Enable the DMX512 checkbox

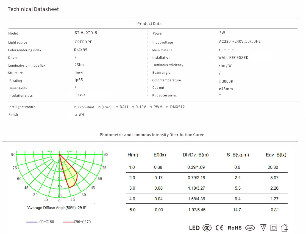[x=167, y=107]
